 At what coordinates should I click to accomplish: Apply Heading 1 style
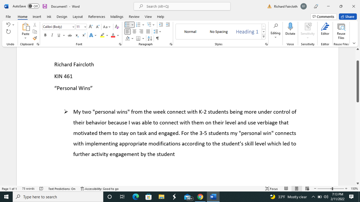[247, 31]
